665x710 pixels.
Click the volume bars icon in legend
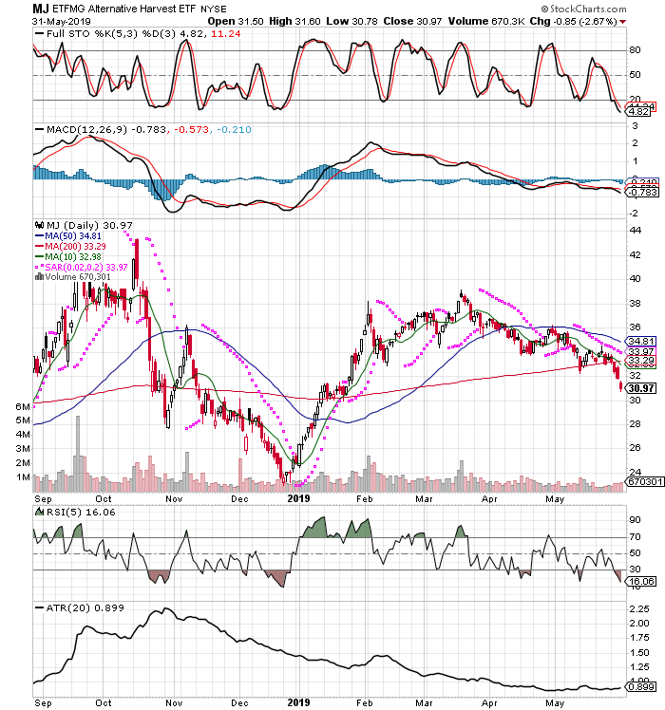coord(40,276)
